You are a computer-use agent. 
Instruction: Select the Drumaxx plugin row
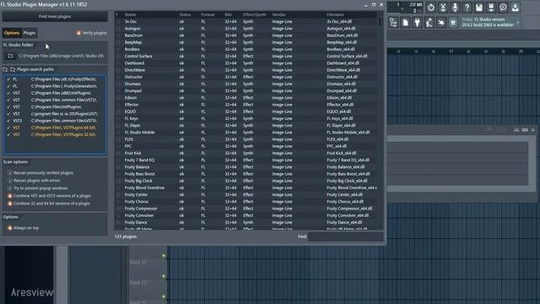pyautogui.click(x=246, y=84)
